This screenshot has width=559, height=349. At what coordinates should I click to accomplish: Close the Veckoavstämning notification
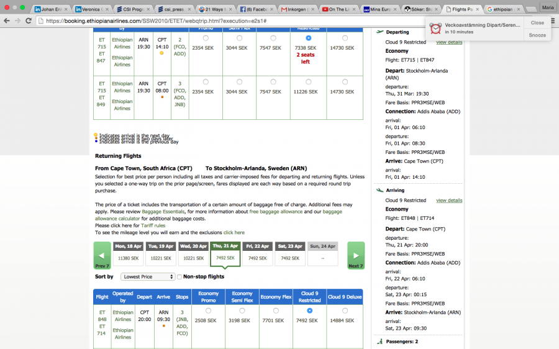537,23
